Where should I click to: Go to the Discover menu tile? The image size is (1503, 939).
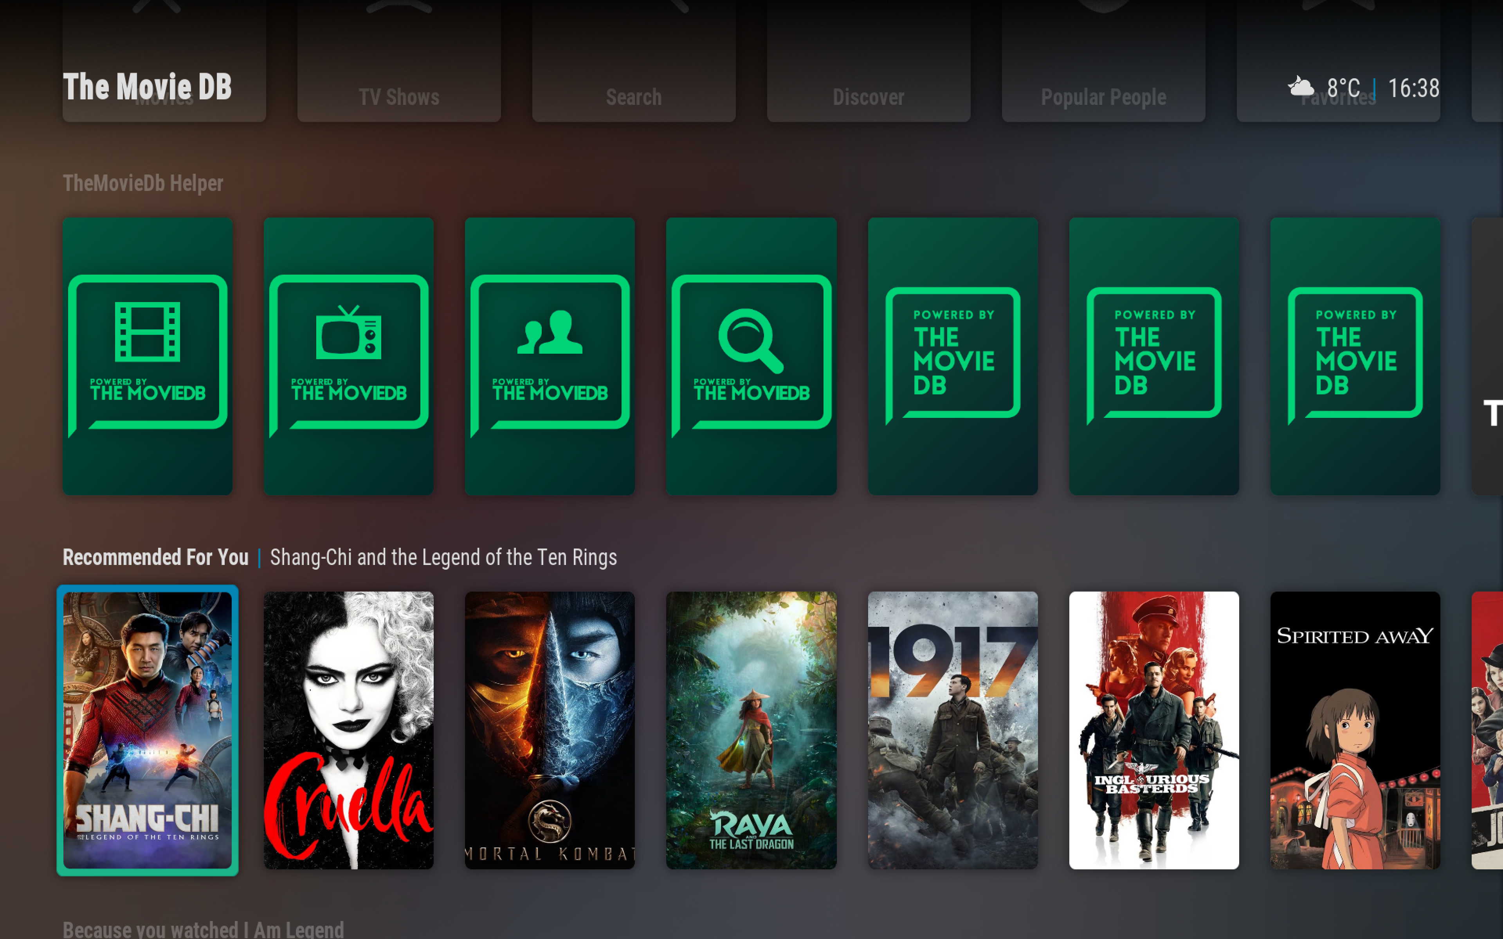(868, 61)
